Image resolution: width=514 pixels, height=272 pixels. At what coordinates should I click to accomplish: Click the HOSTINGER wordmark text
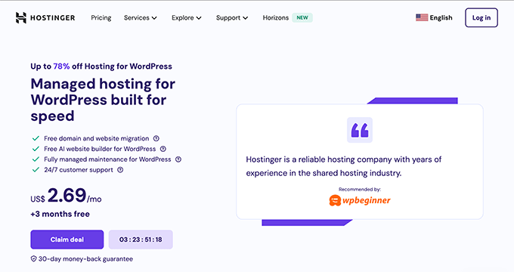coord(52,17)
